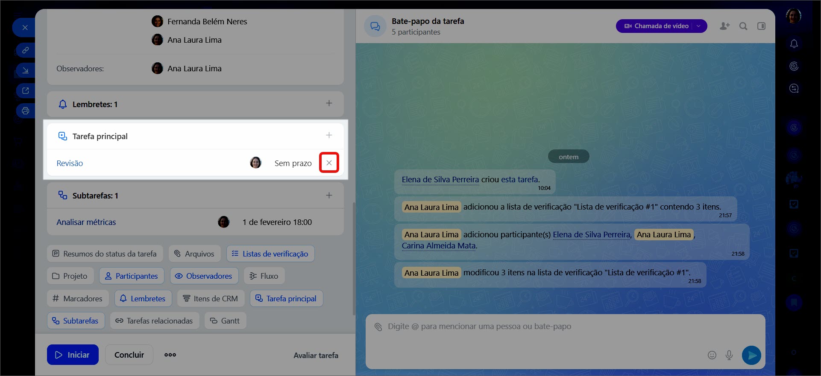
Task: Toggle the chat sidebar panel icon
Action: click(761, 26)
